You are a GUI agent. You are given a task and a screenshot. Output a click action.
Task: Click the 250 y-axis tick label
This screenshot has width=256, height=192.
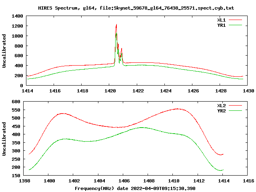16,159
